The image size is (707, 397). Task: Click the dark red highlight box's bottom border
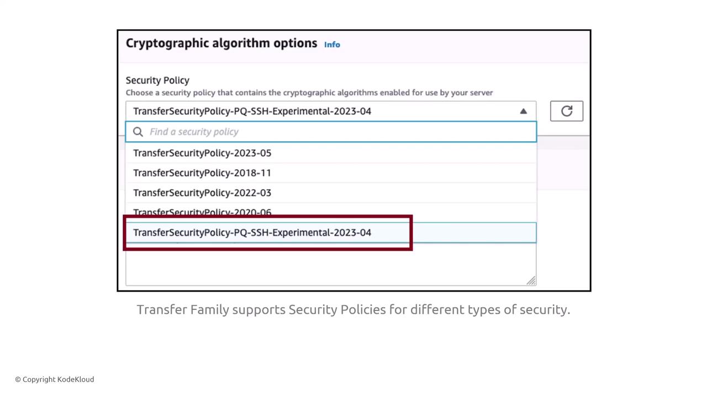point(268,249)
